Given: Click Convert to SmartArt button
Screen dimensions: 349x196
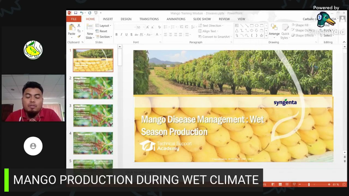Looking at the screenshot, I should coord(215,37).
